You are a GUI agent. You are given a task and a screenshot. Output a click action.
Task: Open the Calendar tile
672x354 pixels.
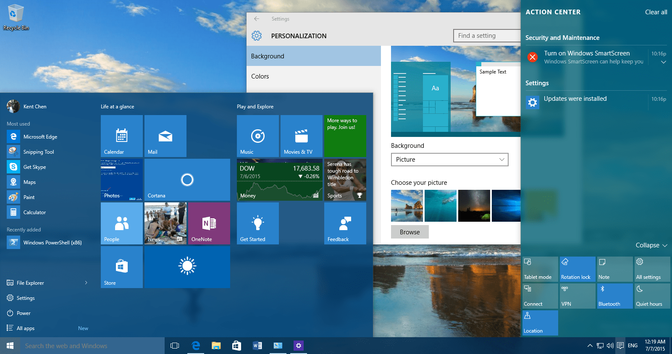coord(122,136)
